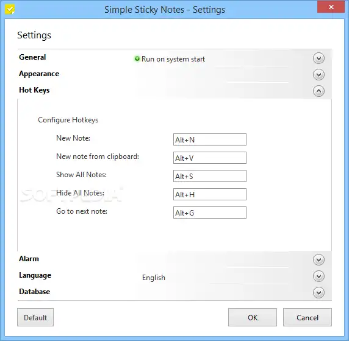
Task: Expand the General section chevron
Action: 318,58
